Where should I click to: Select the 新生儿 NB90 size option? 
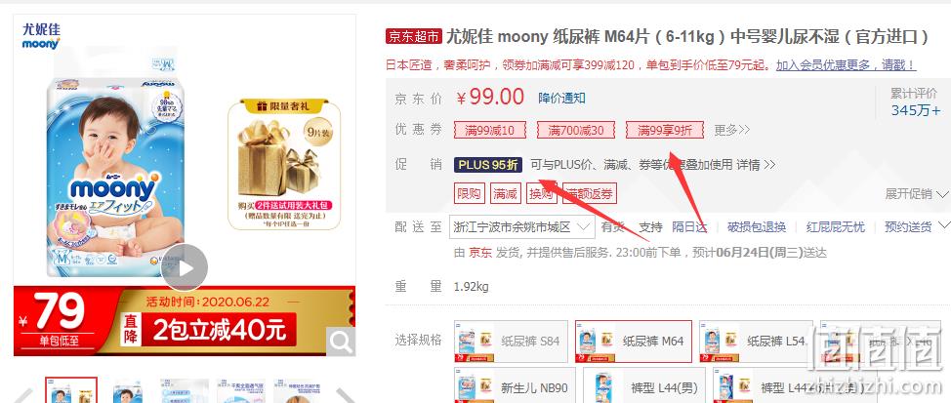[515, 387]
